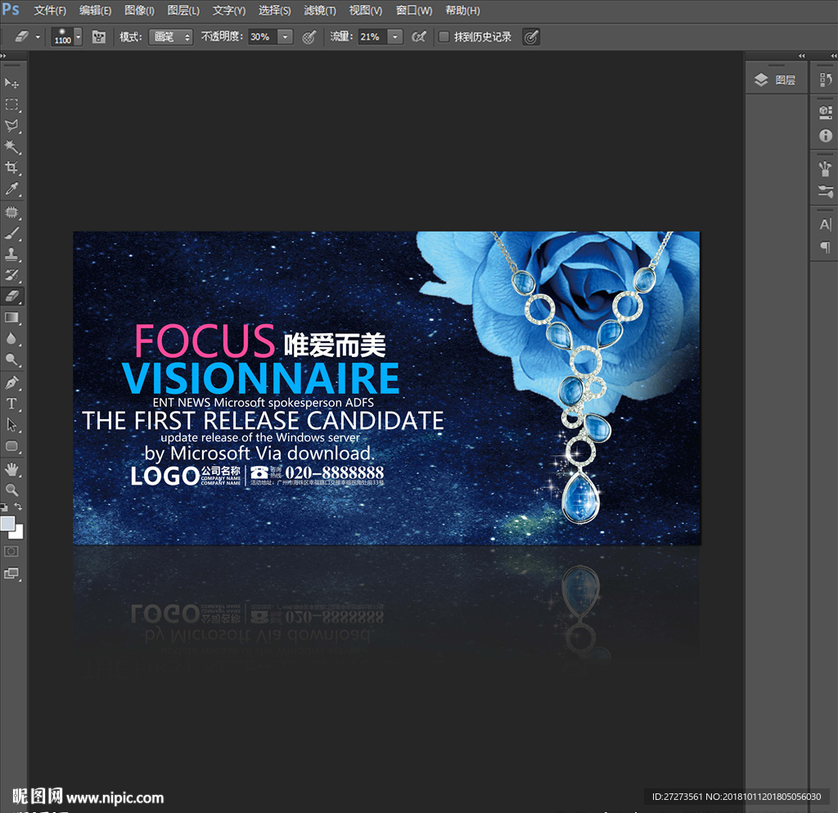Select the Dodge tool

pyautogui.click(x=11, y=359)
